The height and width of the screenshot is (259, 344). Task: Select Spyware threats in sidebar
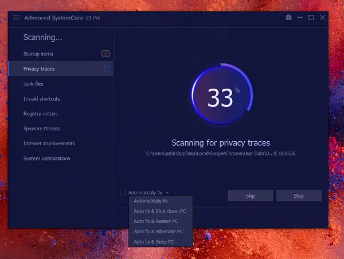coord(61,129)
